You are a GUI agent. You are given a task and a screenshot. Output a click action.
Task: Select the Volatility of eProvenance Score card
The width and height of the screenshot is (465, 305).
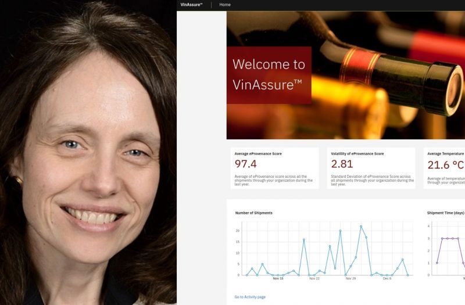(x=371, y=168)
